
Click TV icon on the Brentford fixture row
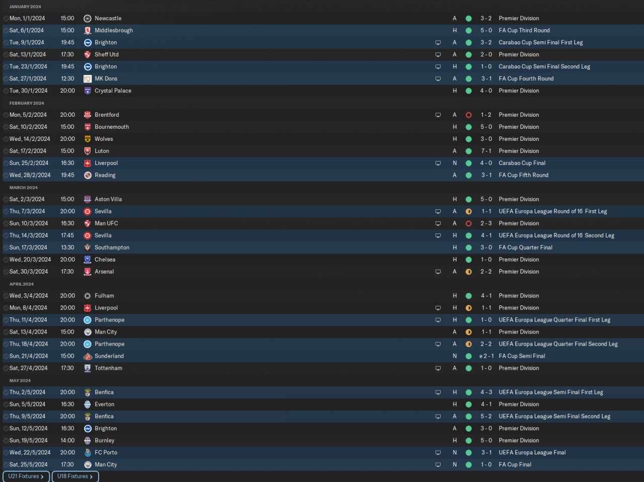pyautogui.click(x=438, y=115)
